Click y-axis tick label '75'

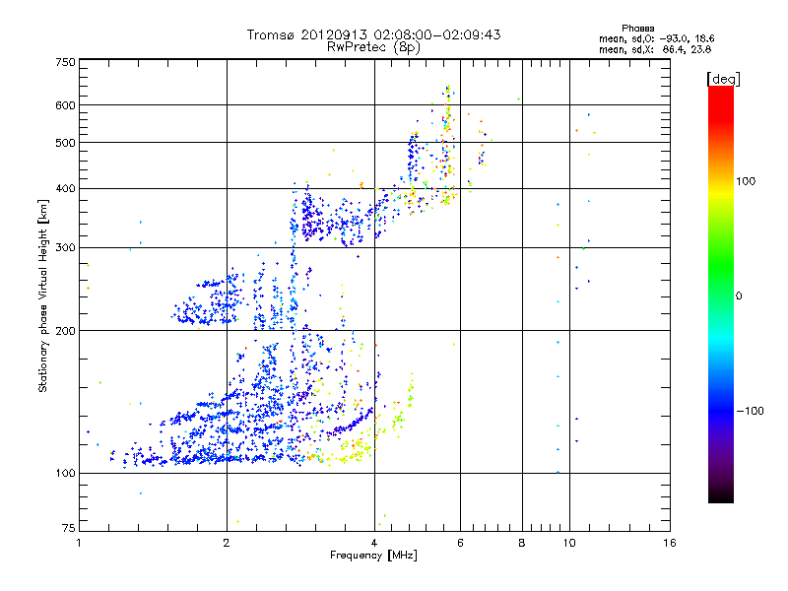click(69, 528)
